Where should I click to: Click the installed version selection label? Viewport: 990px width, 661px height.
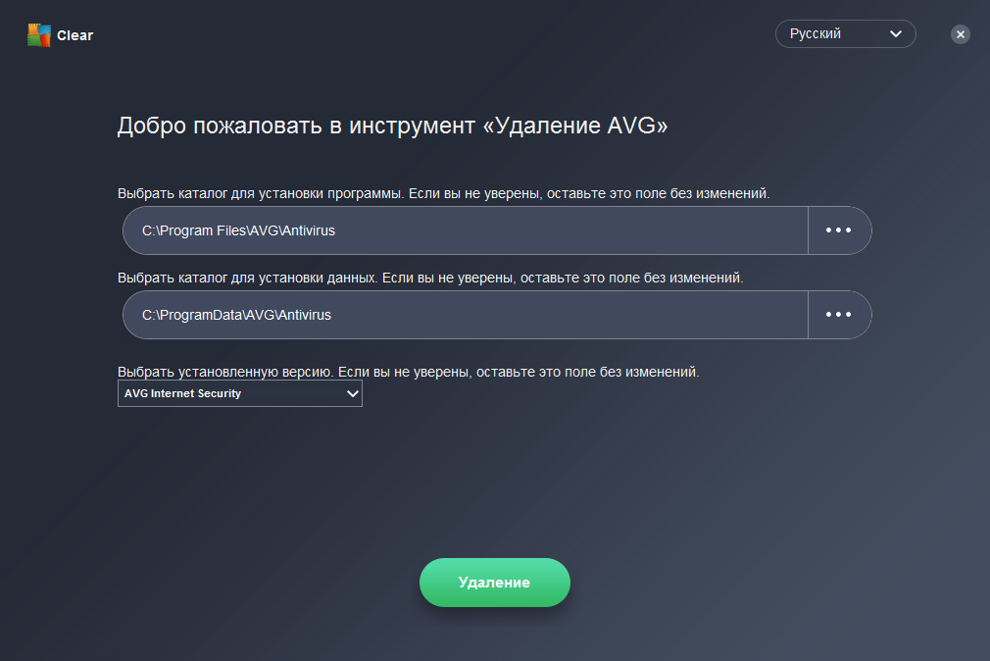click(x=408, y=372)
